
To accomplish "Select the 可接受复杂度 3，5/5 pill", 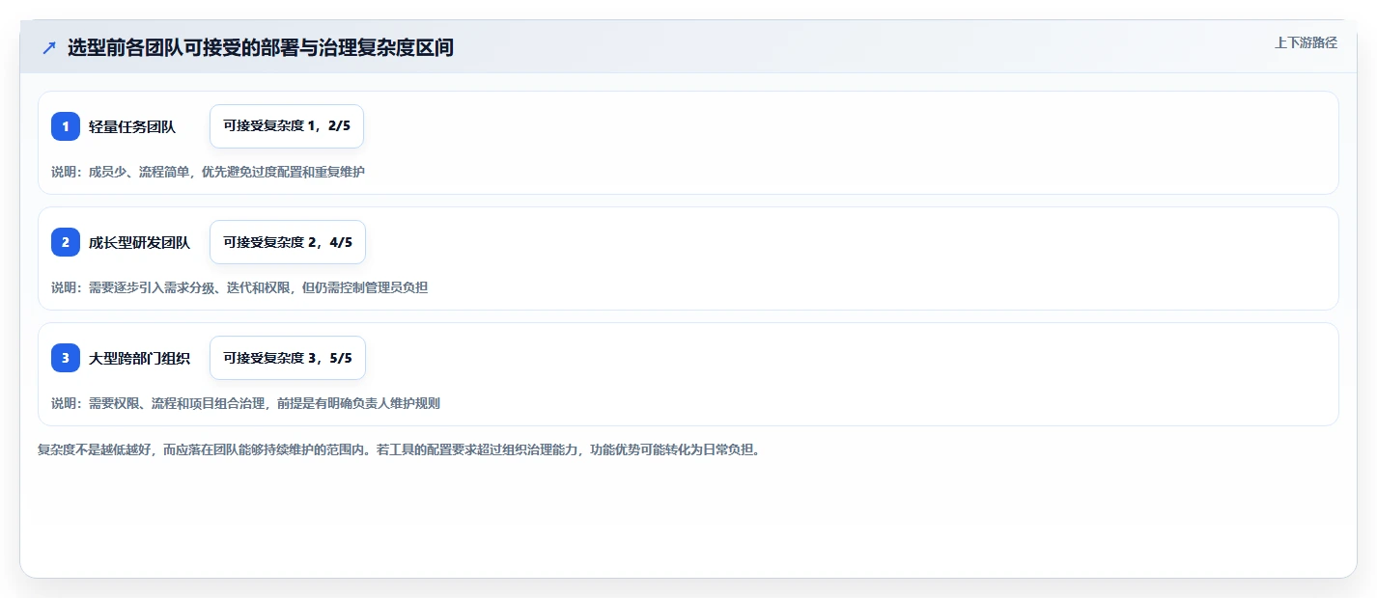I will 288,358.
